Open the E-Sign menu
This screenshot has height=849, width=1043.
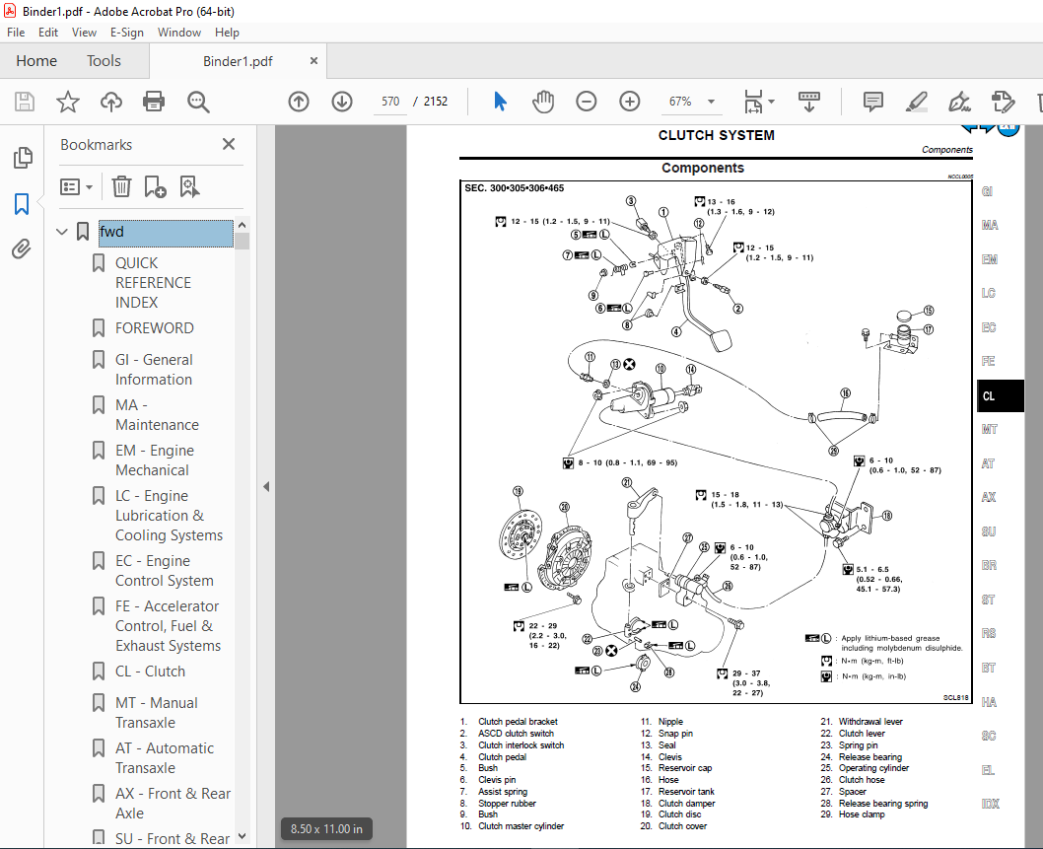pyautogui.click(x=126, y=32)
